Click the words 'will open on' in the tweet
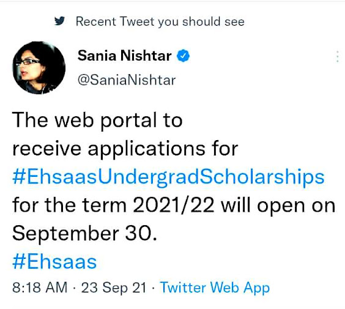 coord(278,206)
